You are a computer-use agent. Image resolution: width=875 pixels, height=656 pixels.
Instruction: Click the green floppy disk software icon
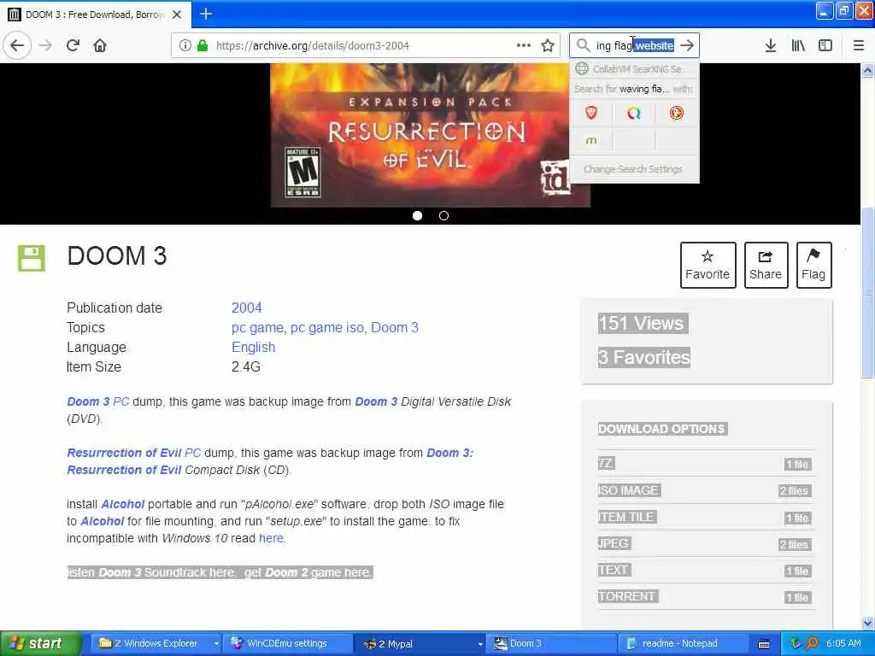coord(32,258)
